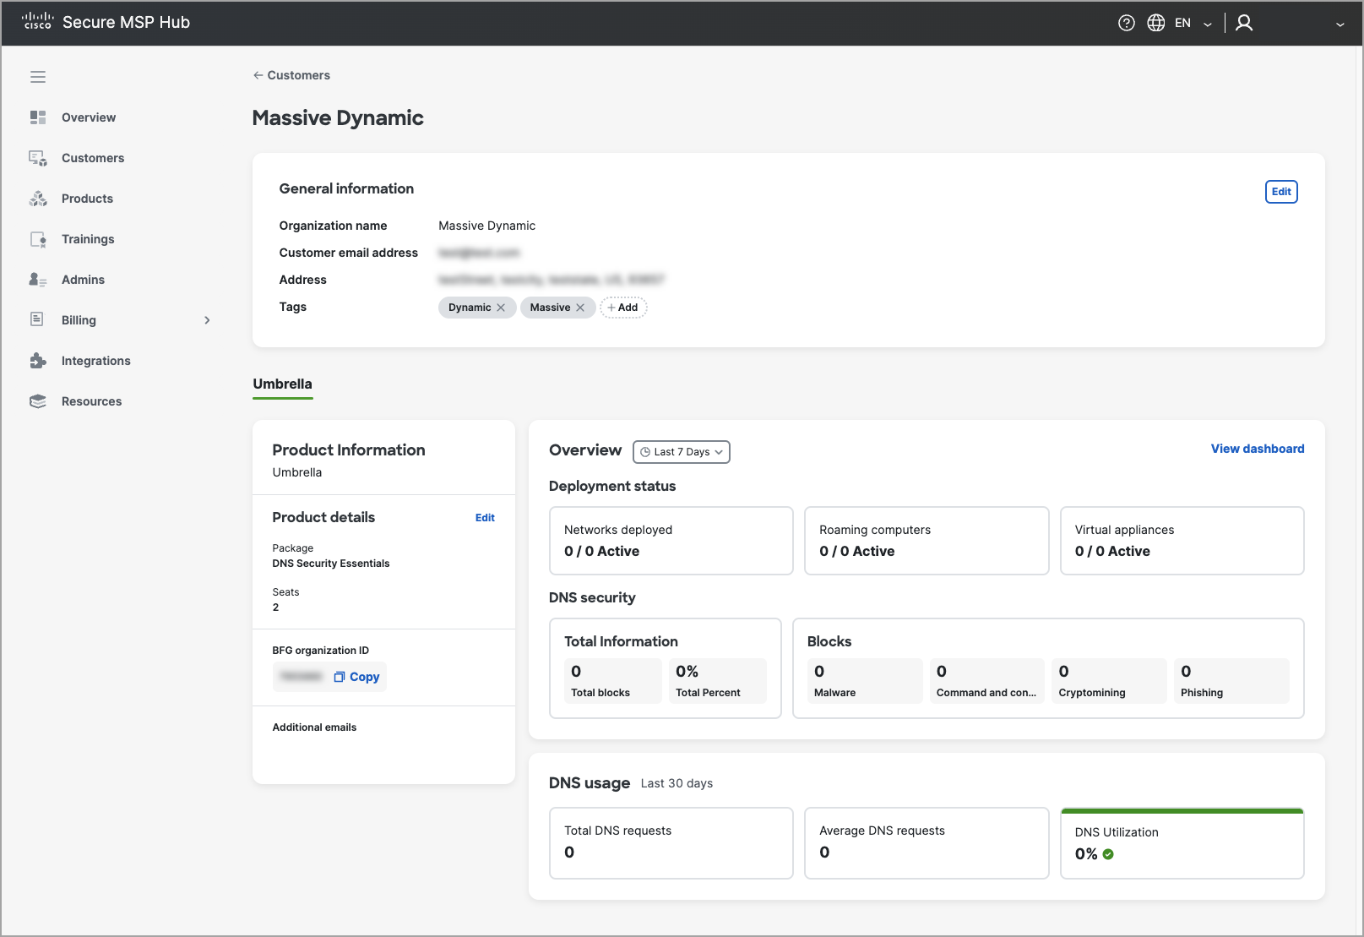
Task: Click the Phishing blocks tile
Action: (1232, 681)
